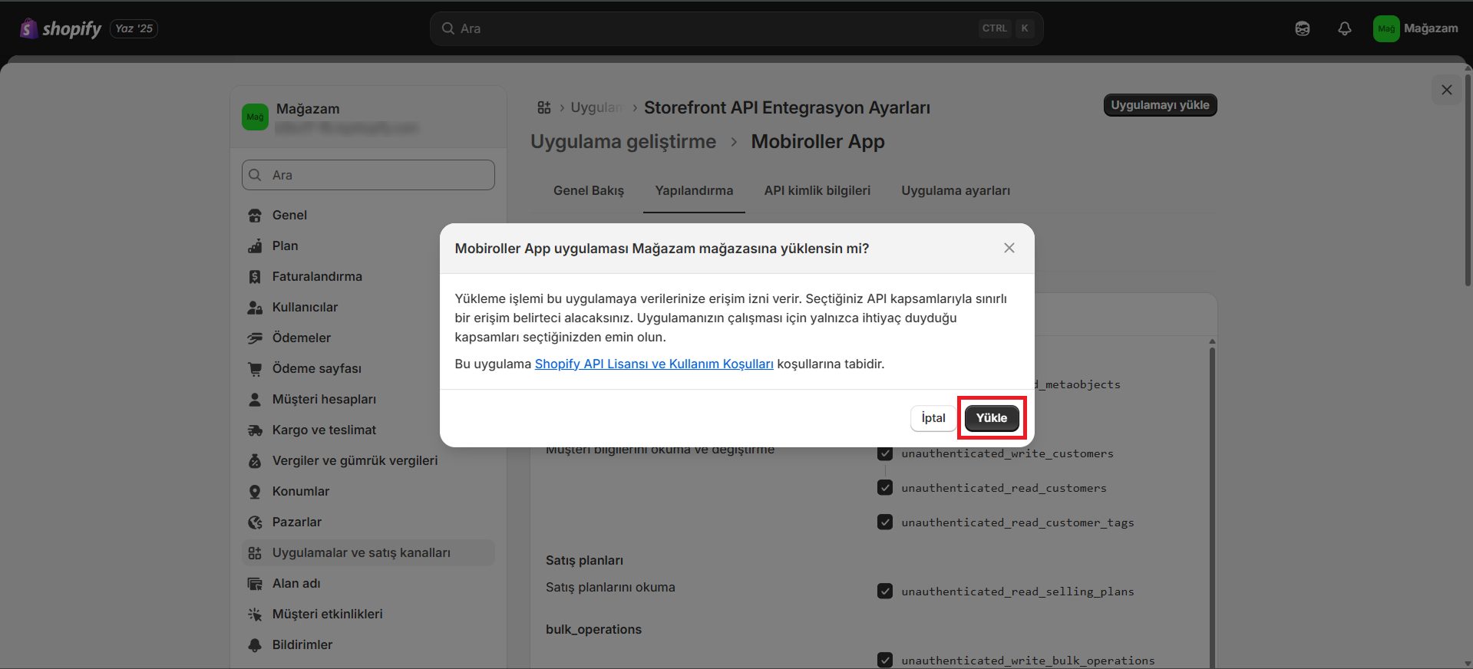Click the Uygulamalar ve satış kanalları icon
This screenshot has height=669, width=1473.
point(255,553)
